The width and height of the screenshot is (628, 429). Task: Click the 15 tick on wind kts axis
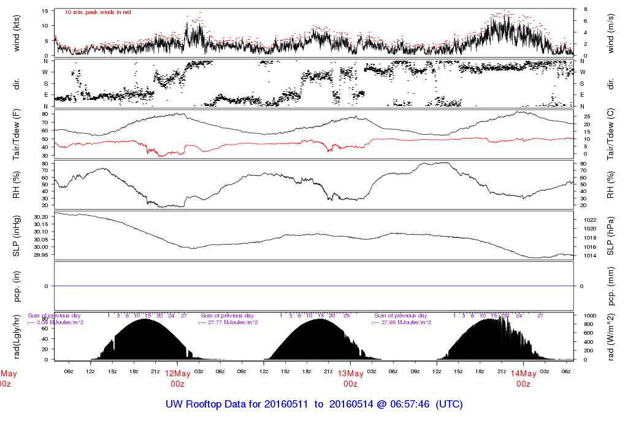click(45, 11)
